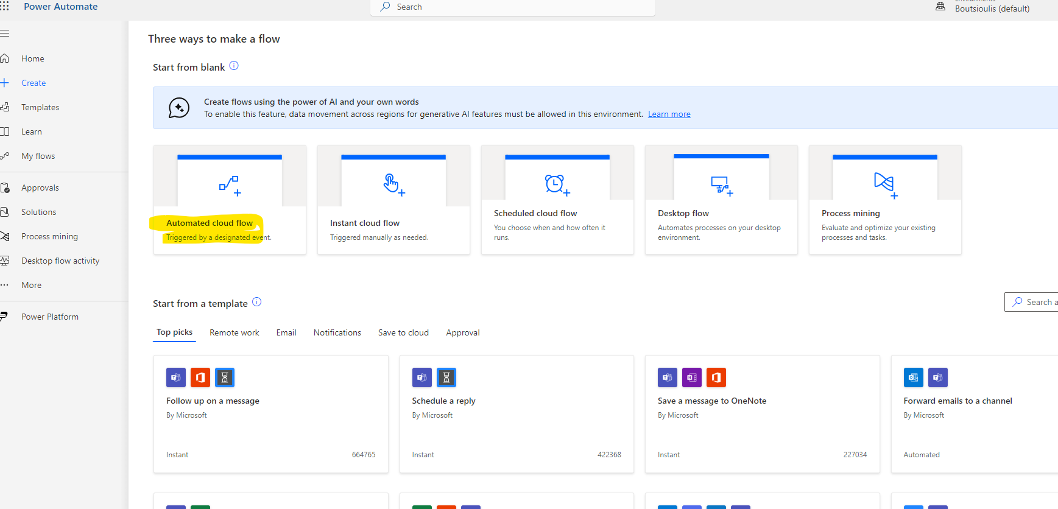Click the 227034 usage count
Screen dimensions: 1058x509
(x=855, y=455)
